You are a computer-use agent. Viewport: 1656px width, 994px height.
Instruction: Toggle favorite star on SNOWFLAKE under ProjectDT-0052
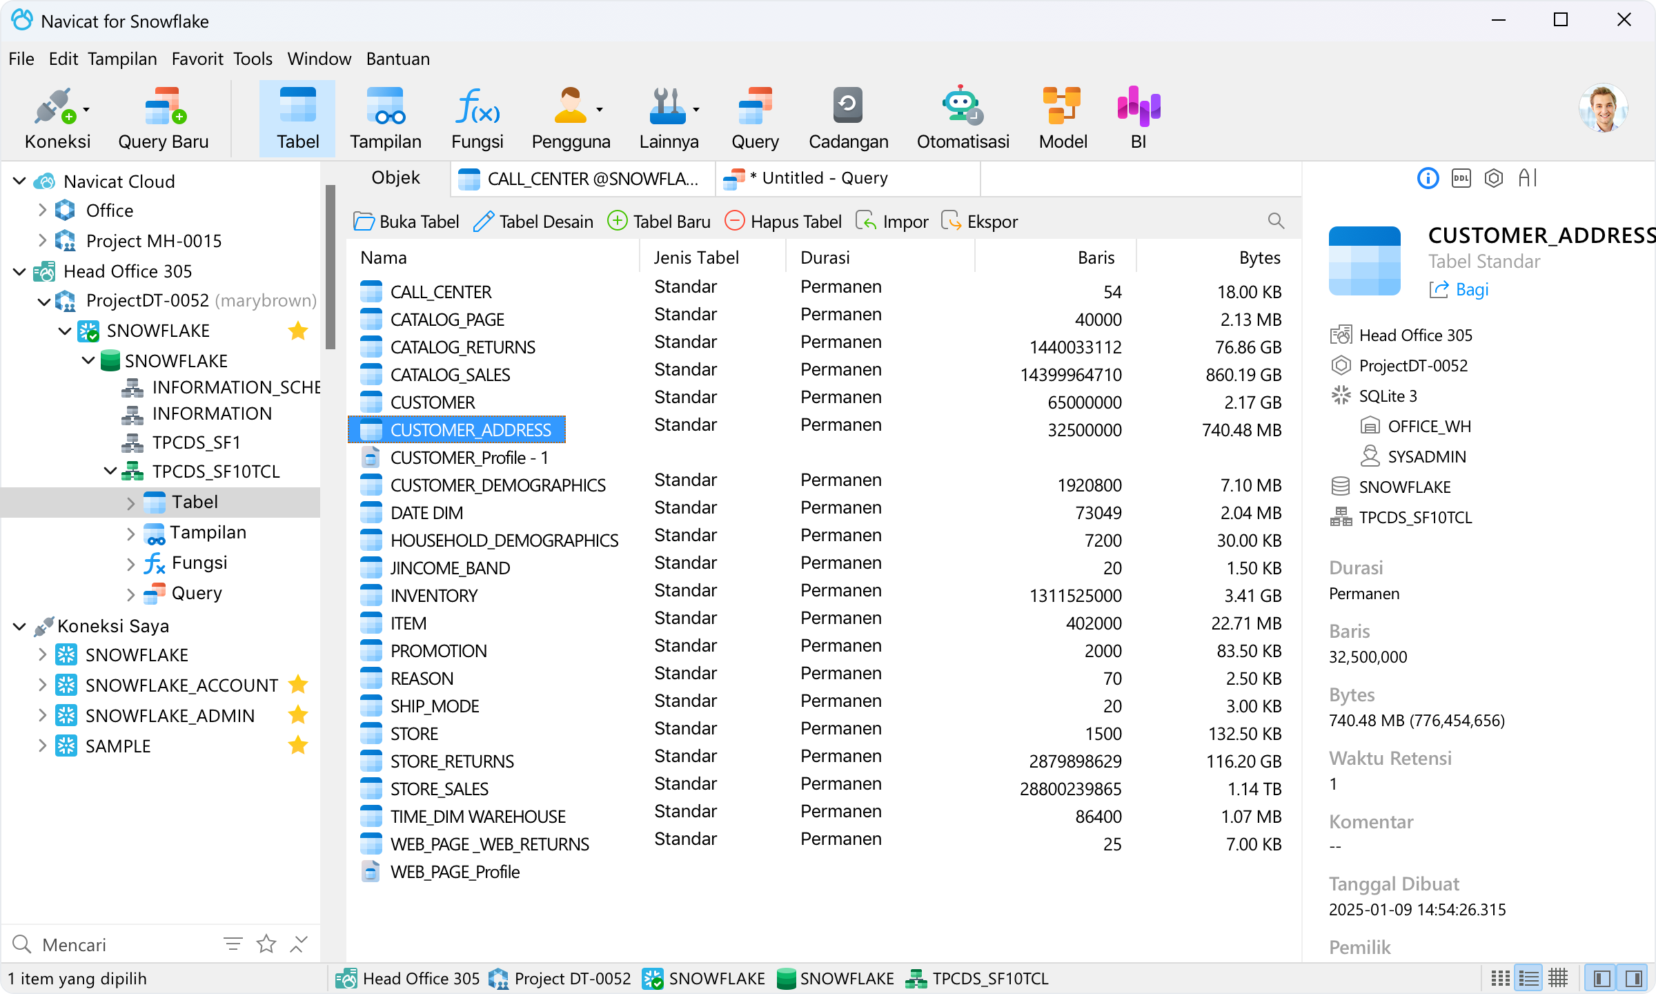pyautogui.click(x=298, y=331)
